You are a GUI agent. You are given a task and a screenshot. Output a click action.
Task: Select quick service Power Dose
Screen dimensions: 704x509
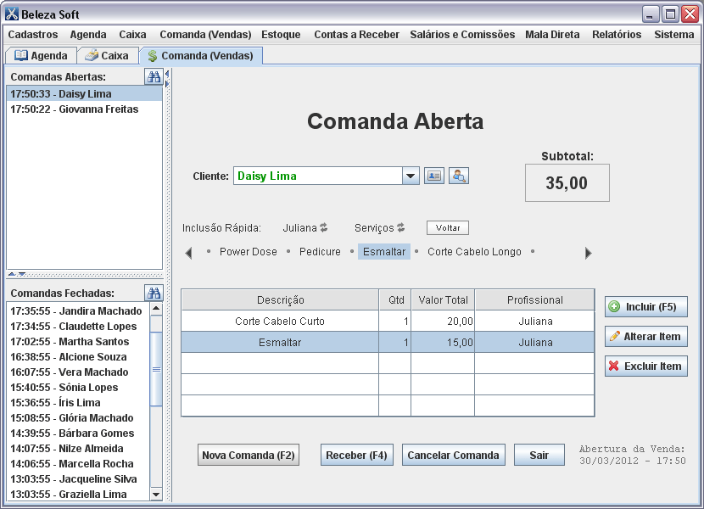coord(249,252)
